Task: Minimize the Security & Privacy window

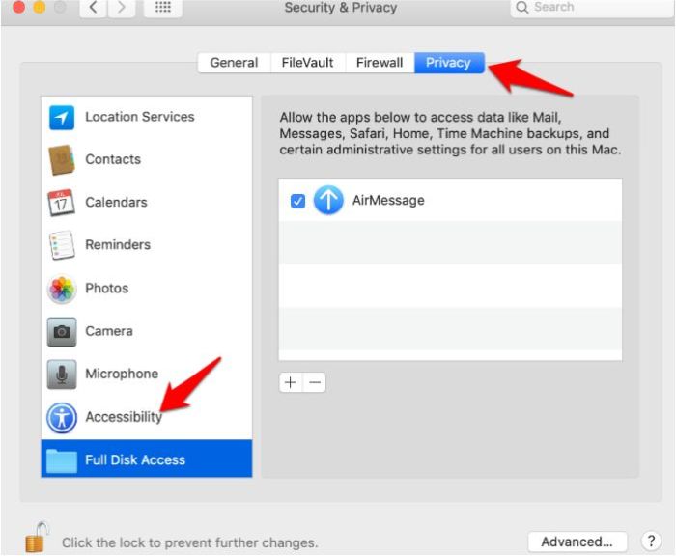Action: point(40,8)
